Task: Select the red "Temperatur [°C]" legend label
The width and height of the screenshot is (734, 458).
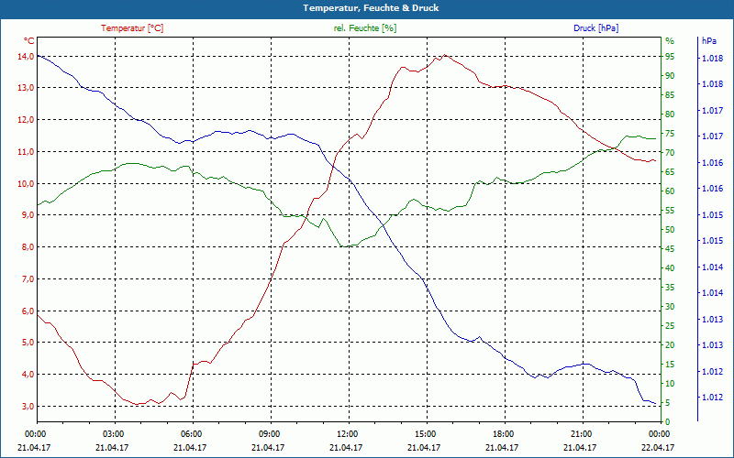Action: [132, 28]
